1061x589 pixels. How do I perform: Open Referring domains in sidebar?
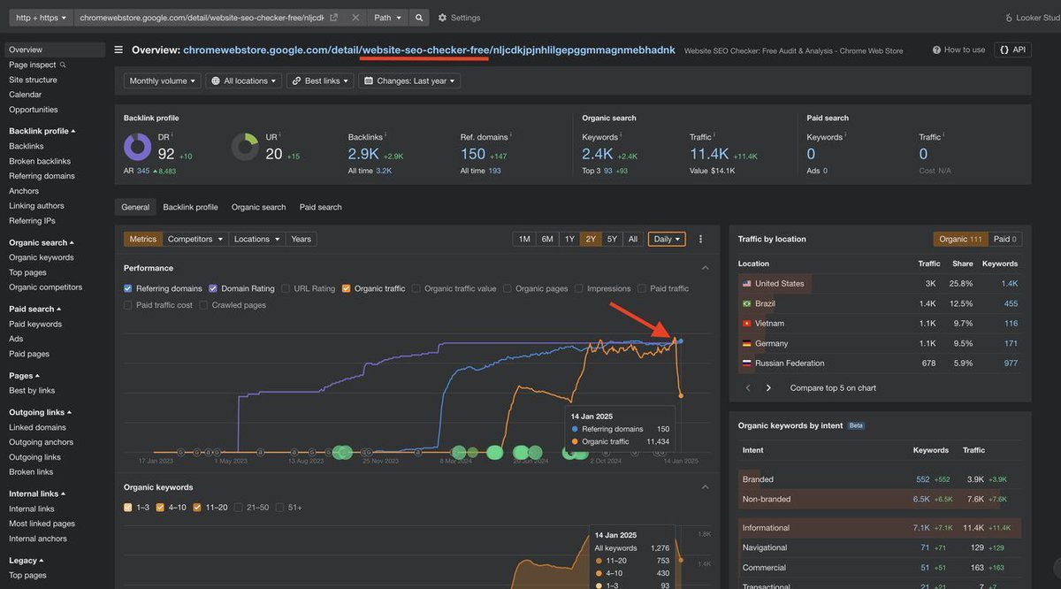click(x=42, y=176)
